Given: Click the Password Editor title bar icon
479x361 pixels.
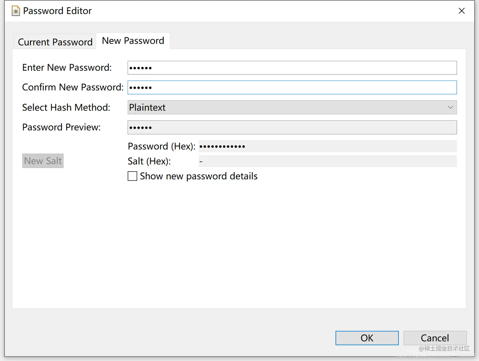Looking at the screenshot, I should (x=16, y=11).
